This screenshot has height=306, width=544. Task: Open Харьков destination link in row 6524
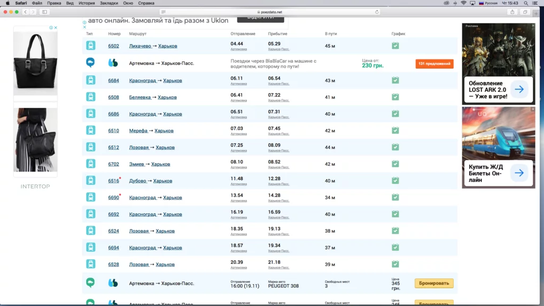(165, 231)
